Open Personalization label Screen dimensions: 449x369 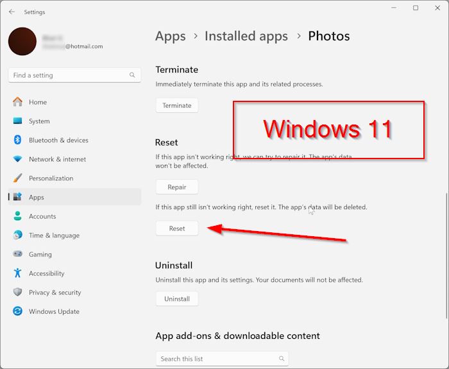[x=51, y=178]
